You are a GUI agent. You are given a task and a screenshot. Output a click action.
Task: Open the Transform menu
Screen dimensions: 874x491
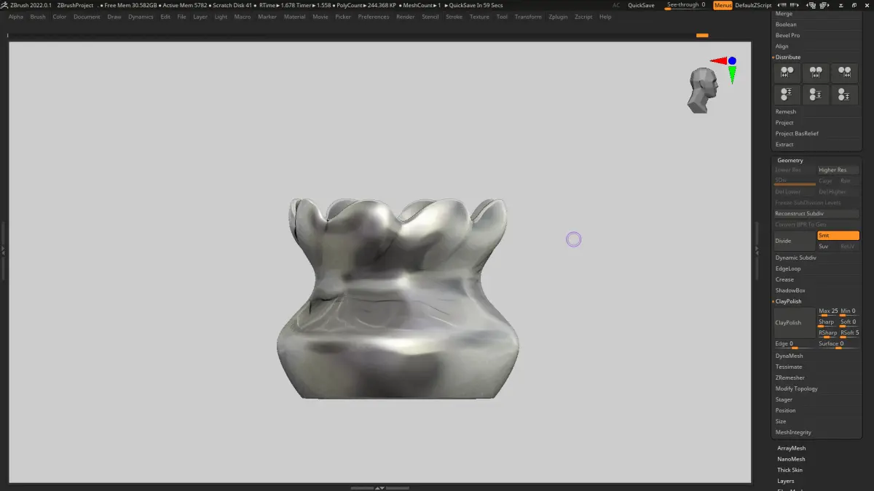tap(528, 17)
